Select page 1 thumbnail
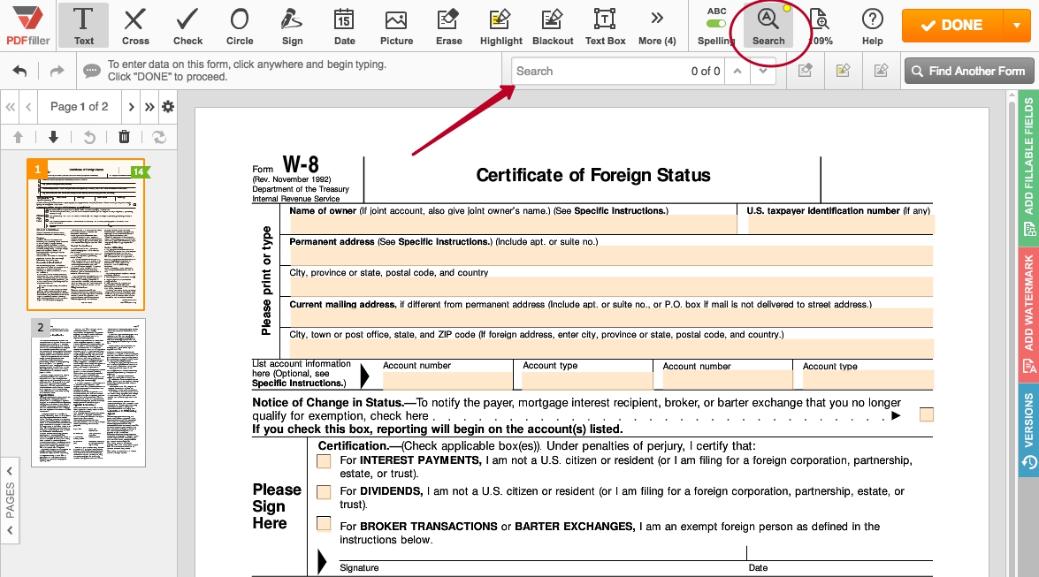 (86, 234)
